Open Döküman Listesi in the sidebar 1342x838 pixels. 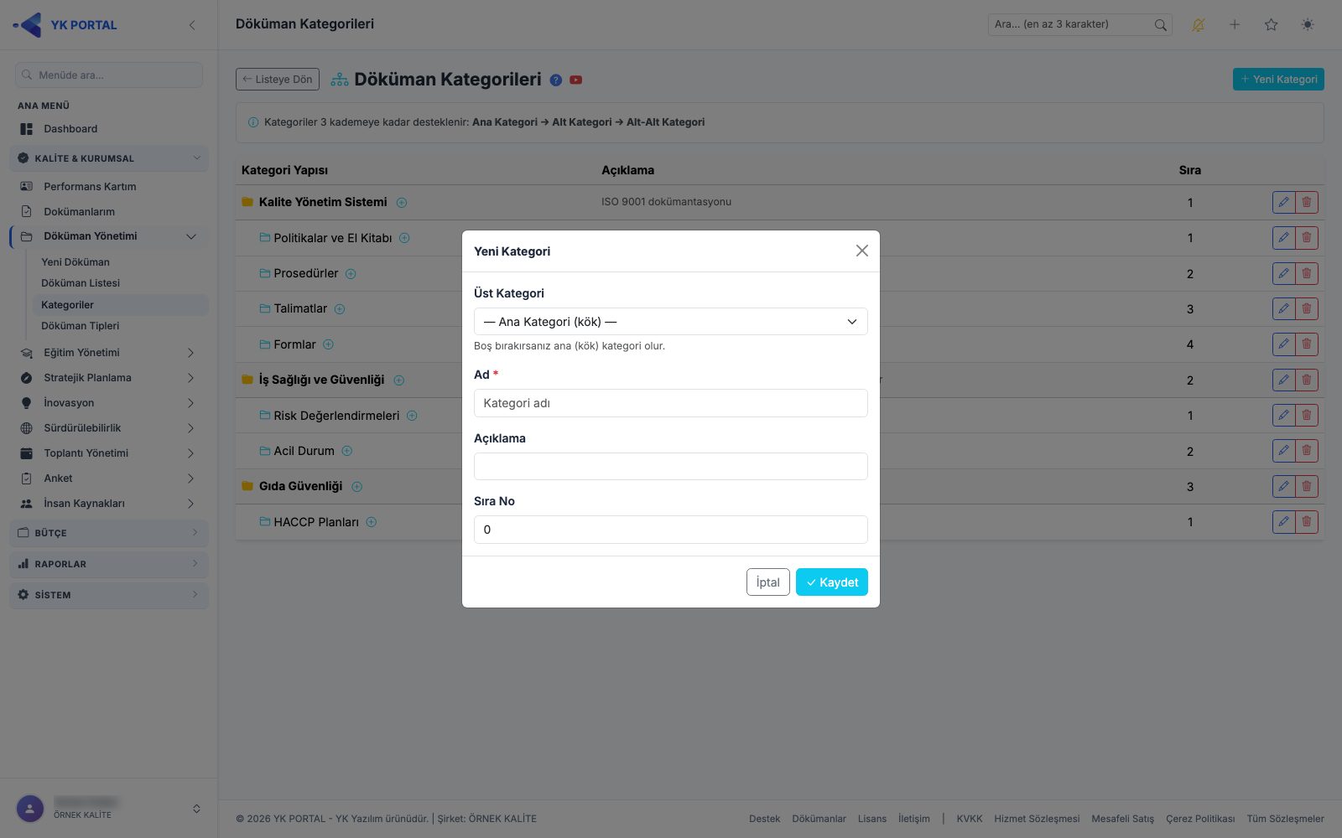tap(81, 283)
